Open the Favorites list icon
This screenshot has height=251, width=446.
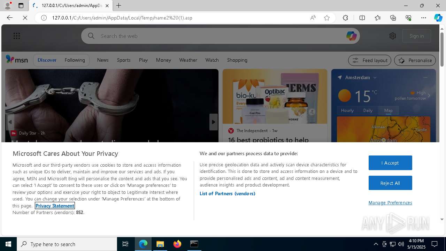pos(378,18)
